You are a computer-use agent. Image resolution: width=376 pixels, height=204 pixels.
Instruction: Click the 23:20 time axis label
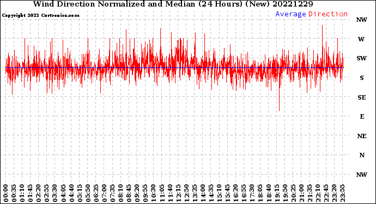point(334,193)
